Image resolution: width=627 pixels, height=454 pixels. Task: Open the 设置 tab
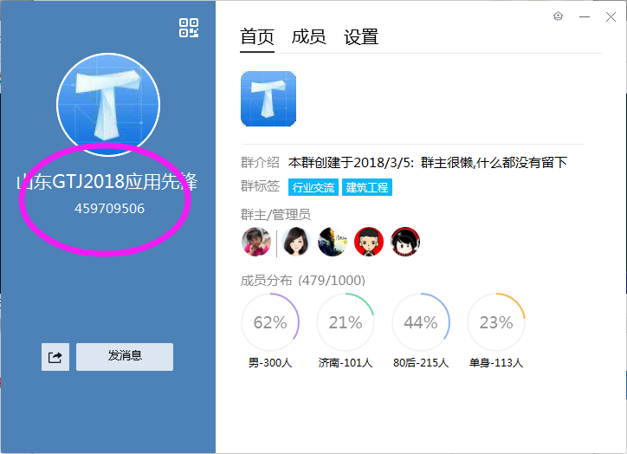tap(361, 37)
